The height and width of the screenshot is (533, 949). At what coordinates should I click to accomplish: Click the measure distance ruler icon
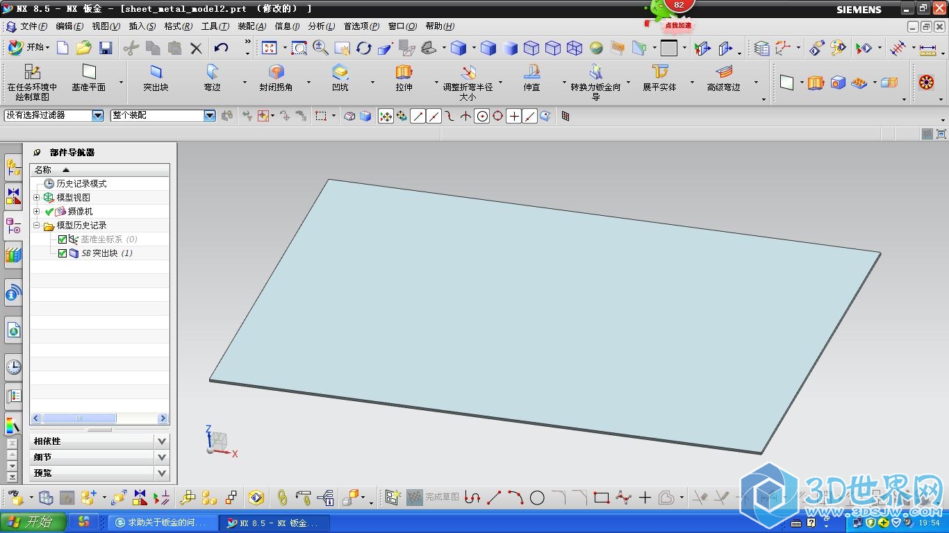pos(927,49)
